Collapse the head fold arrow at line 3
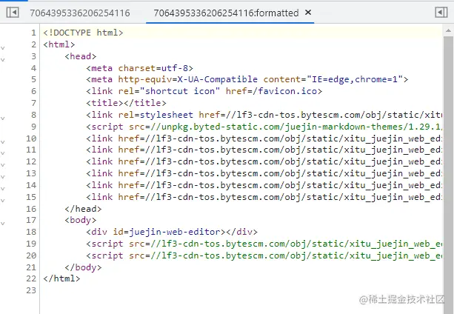Viewport: 454px width, 314px height. [3, 60]
